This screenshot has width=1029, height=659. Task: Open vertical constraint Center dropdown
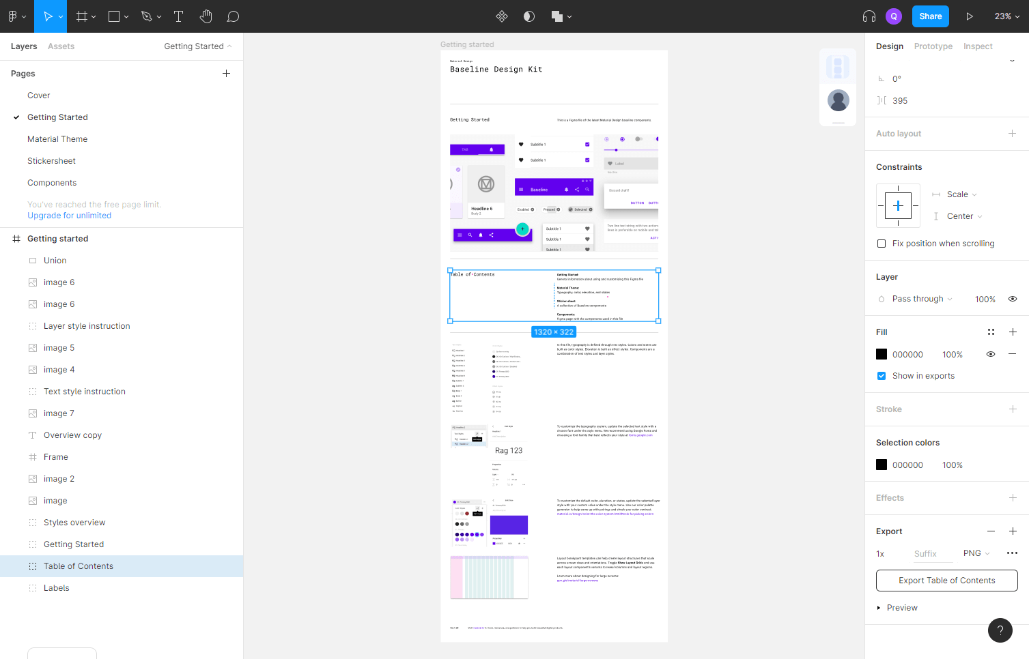coord(964,216)
